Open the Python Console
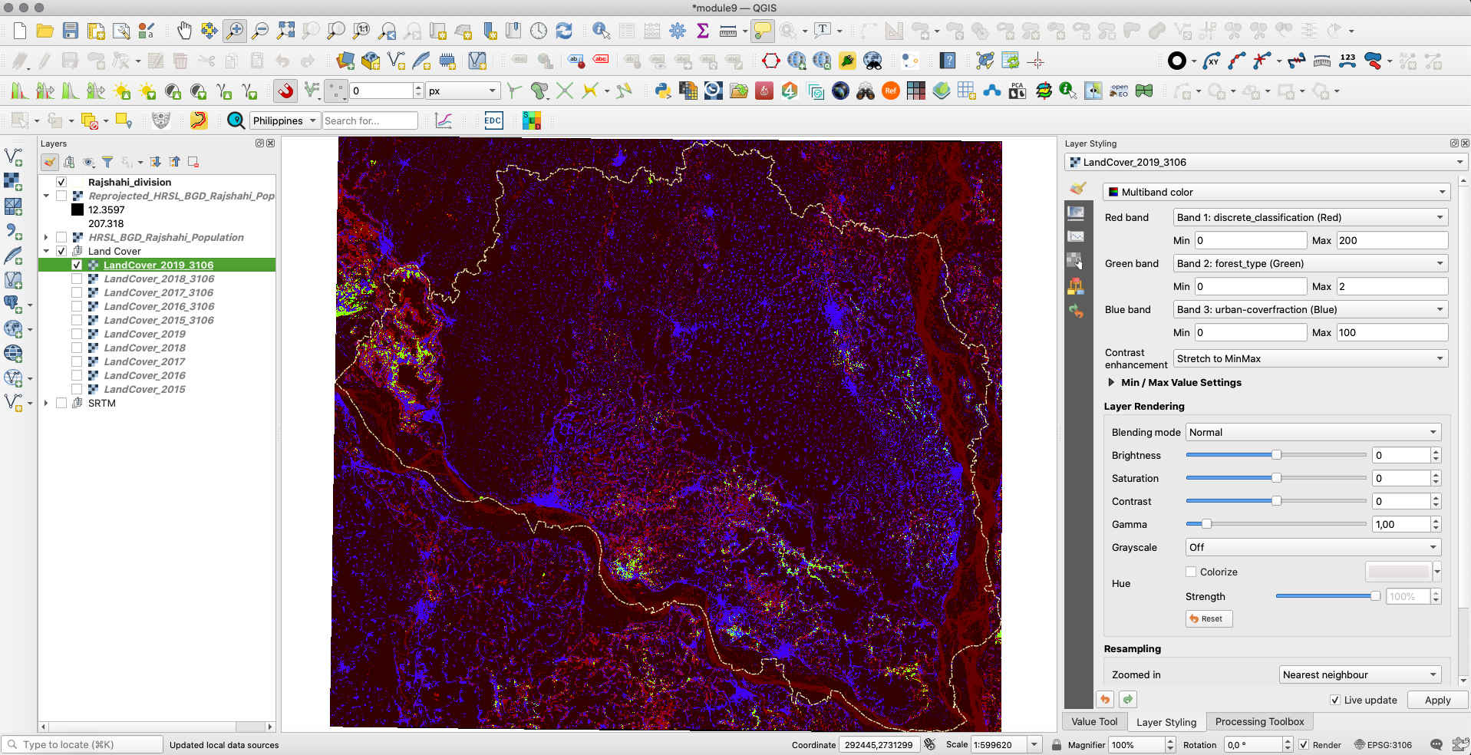1471x755 pixels. (x=663, y=91)
